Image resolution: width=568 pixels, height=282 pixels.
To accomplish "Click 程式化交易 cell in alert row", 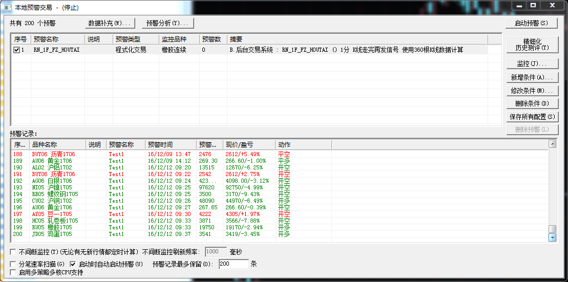I will (131, 50).
